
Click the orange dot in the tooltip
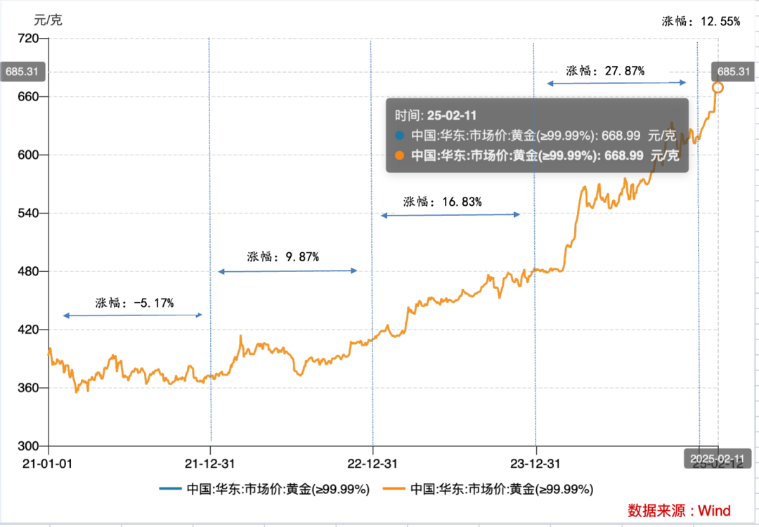point(399,155)
